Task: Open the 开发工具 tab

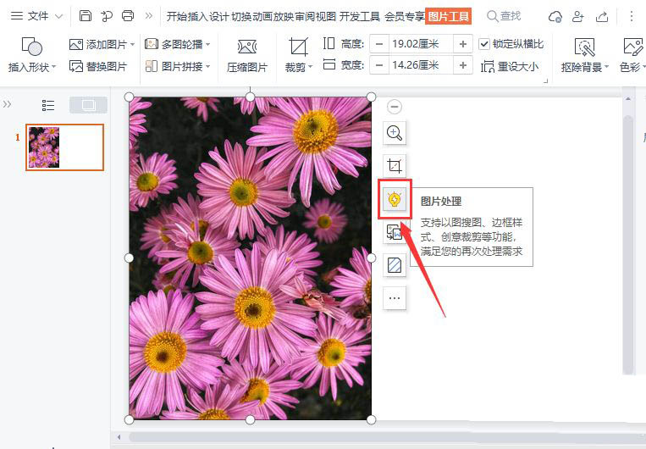Action: 360,16
